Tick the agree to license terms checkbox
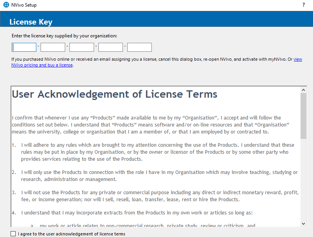This screenshot has width=313, height=237. tap(13, 234)
